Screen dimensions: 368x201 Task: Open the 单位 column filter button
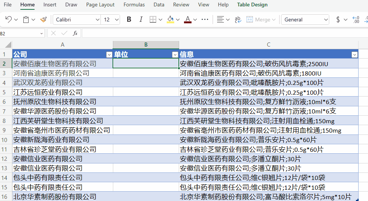175,54
